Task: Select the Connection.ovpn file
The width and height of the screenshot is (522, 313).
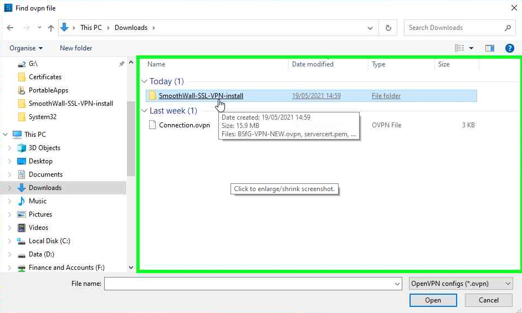Action: [x=184, y=125]
